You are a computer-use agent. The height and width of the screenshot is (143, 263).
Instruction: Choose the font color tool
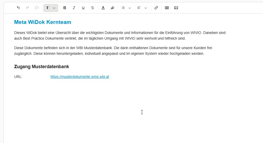103,8
